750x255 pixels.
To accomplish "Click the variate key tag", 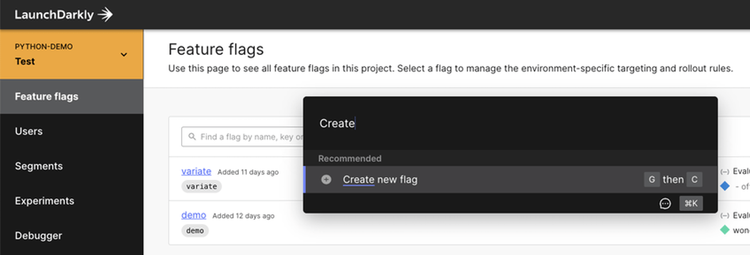I will click(201, 187).
